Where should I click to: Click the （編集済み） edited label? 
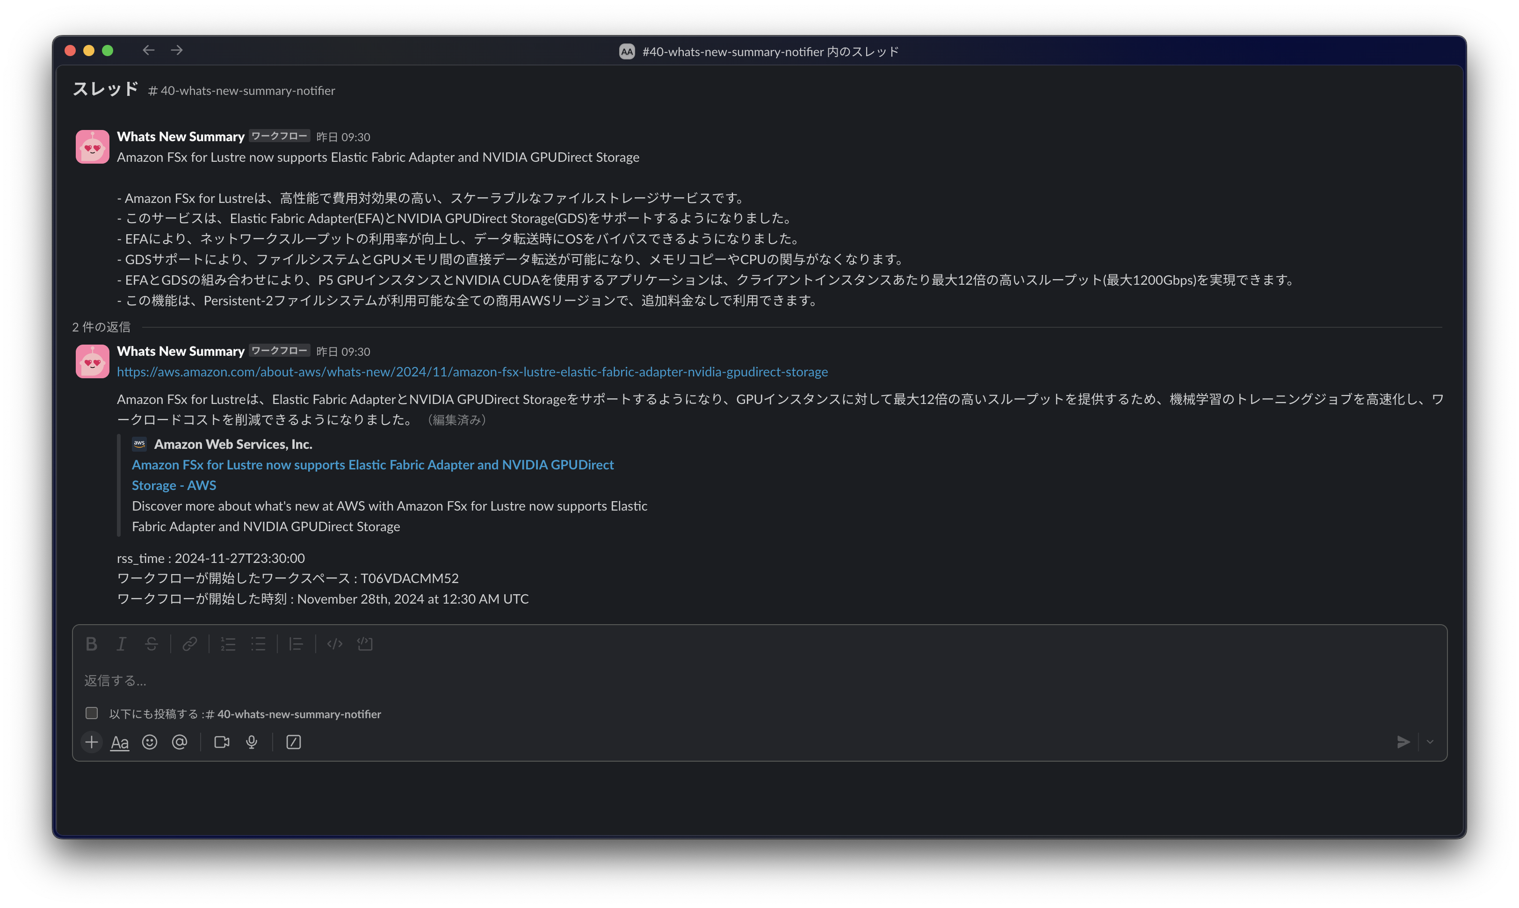[x=456, y=420]
